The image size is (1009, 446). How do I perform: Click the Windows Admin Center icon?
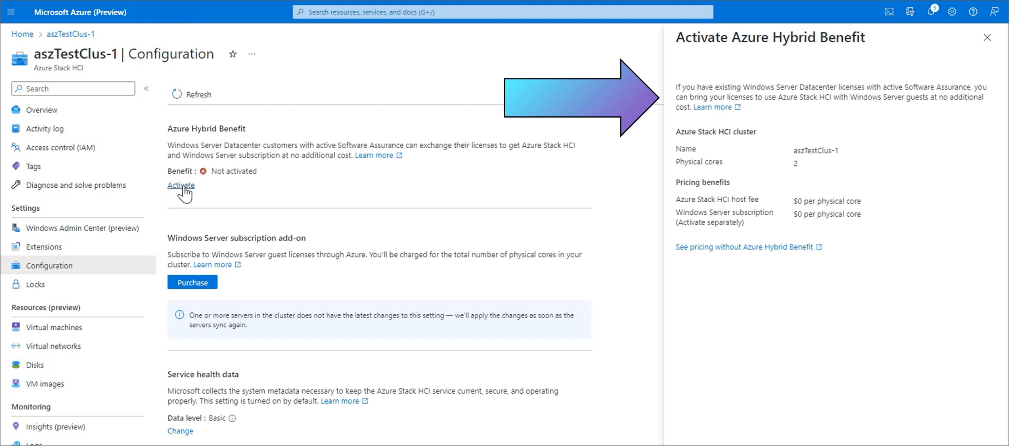[16, 228]
